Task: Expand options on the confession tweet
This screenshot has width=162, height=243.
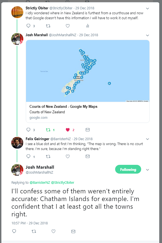Action: pyautogui.click(x=147, y=169)
